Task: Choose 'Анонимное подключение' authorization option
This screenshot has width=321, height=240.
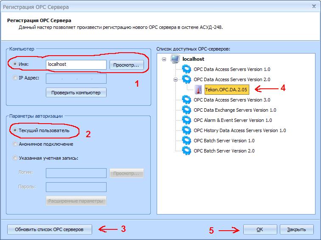Action: pos(16,144)
